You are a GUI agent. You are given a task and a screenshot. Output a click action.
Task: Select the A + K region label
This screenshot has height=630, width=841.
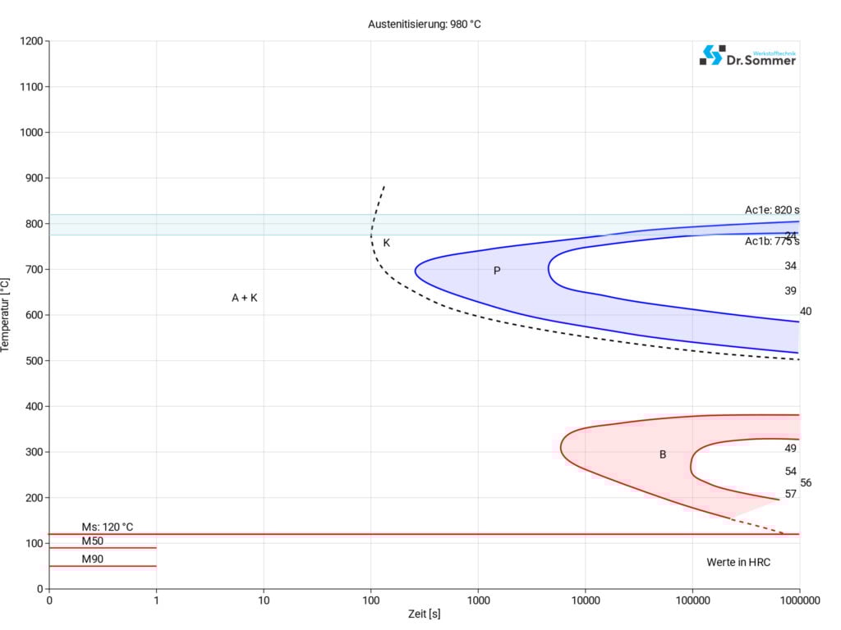pyautogui.click(x=244, y=298)
